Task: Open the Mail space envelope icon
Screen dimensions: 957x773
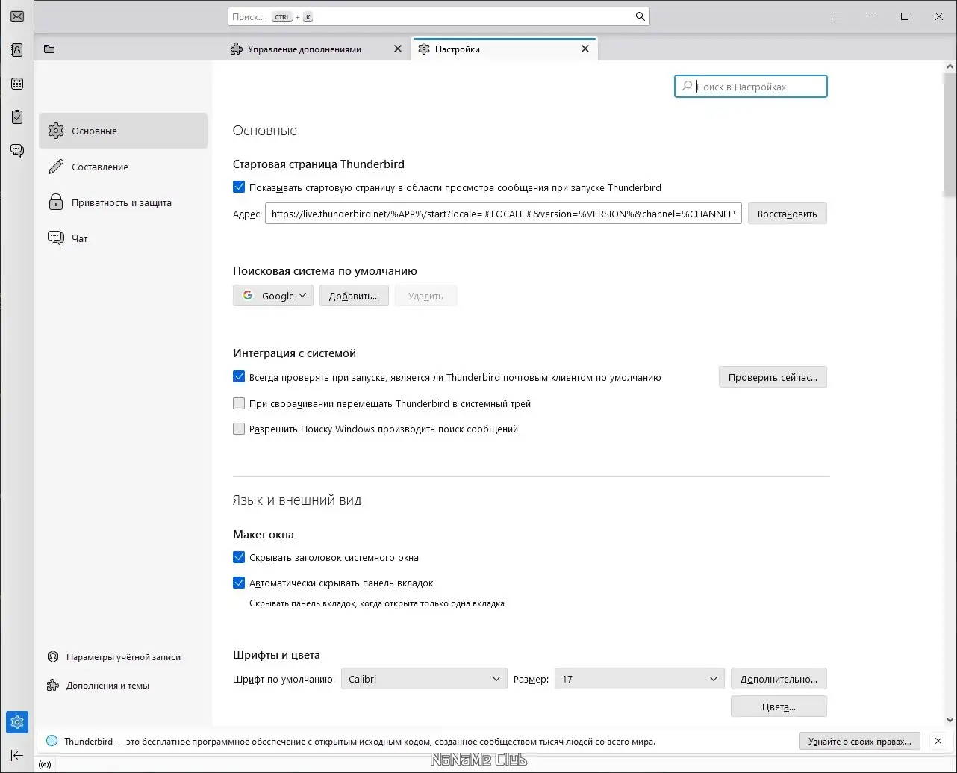Action: point(17,16)
